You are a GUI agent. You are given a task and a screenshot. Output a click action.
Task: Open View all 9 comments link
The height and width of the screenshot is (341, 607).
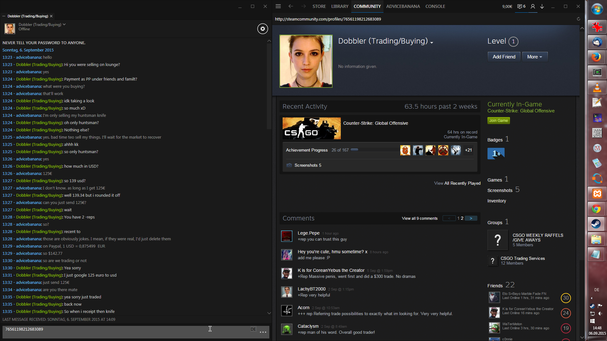coord(420,218)
